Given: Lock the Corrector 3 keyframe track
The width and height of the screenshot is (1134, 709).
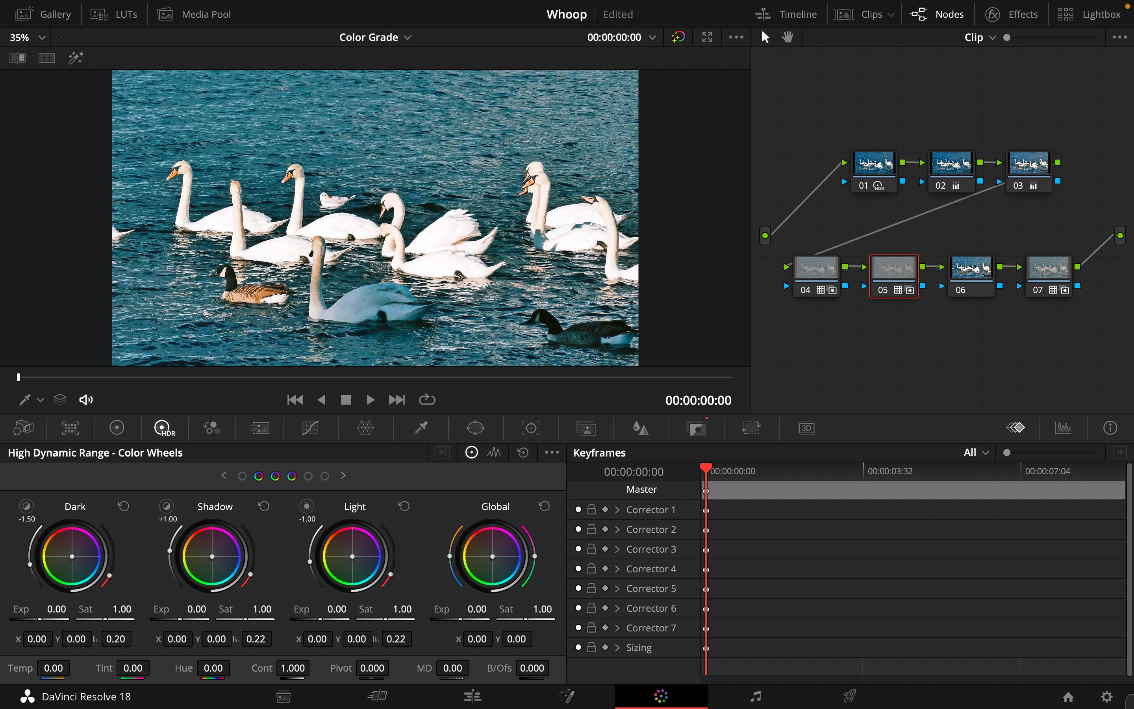Looking at the screenshot, I should (591, 549).
